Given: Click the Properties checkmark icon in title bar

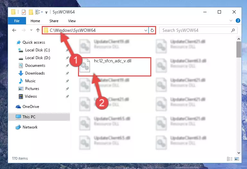Looking at the screenshot, I should pos(24,12).
